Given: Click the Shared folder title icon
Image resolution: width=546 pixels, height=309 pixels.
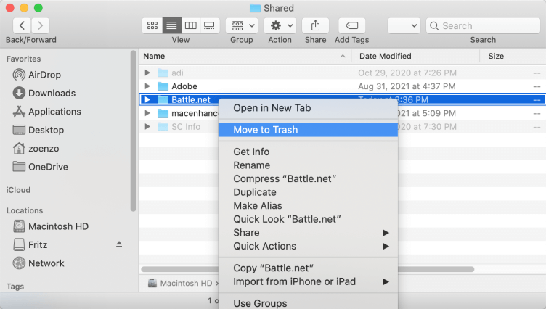Looking at the screenshot, I should tap(255, 8).
